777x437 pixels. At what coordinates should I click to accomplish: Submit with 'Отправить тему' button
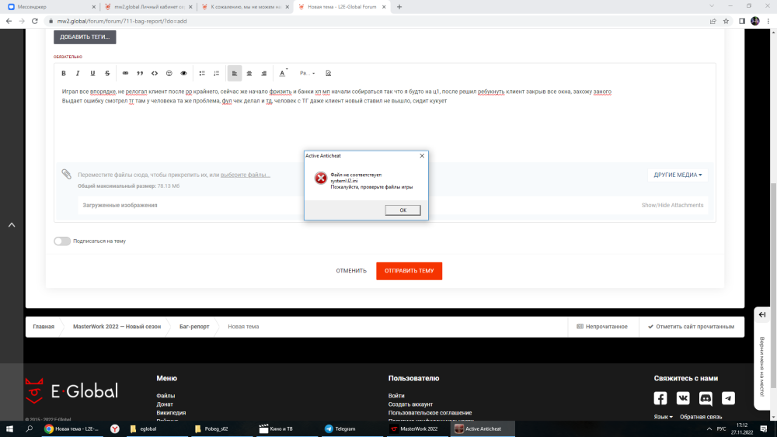point(409,271)
